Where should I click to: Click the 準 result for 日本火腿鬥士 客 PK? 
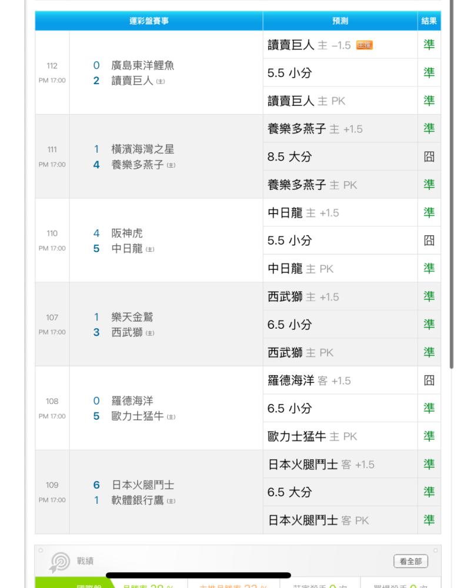(x=429, y=520)
